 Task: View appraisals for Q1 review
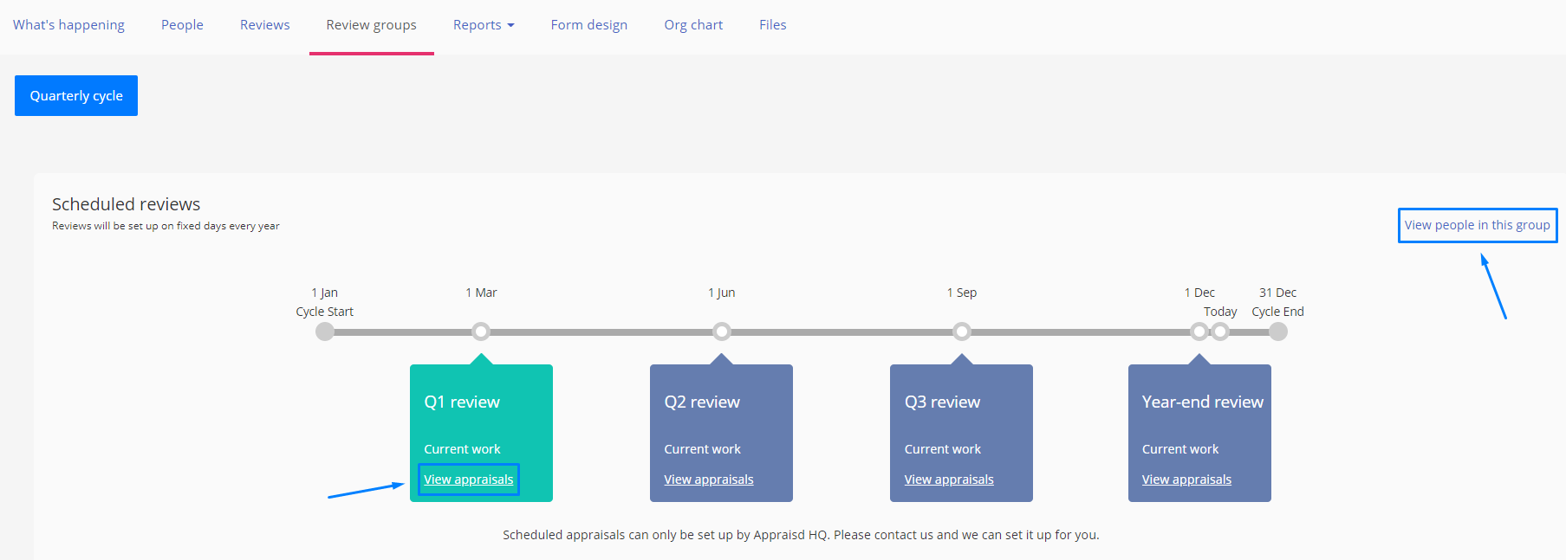point(468,480)
